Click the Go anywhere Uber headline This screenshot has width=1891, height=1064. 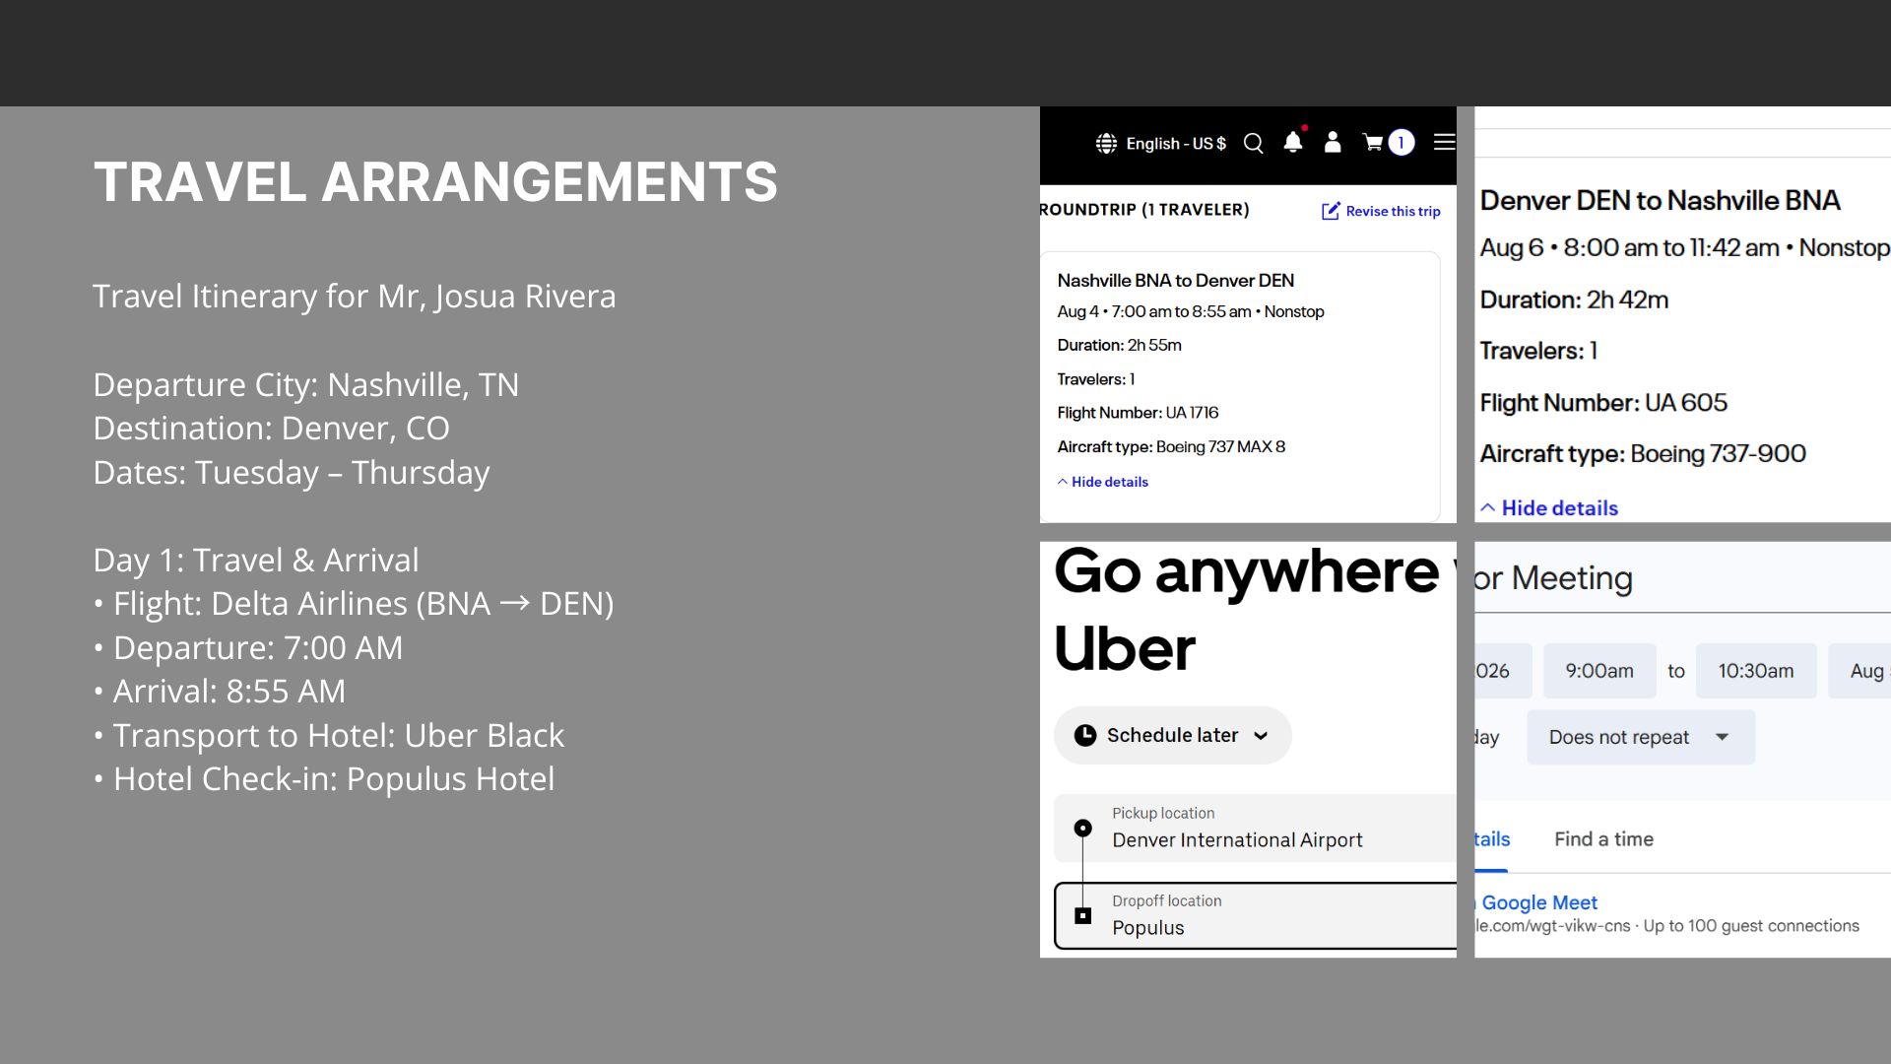coord(1247,609)
